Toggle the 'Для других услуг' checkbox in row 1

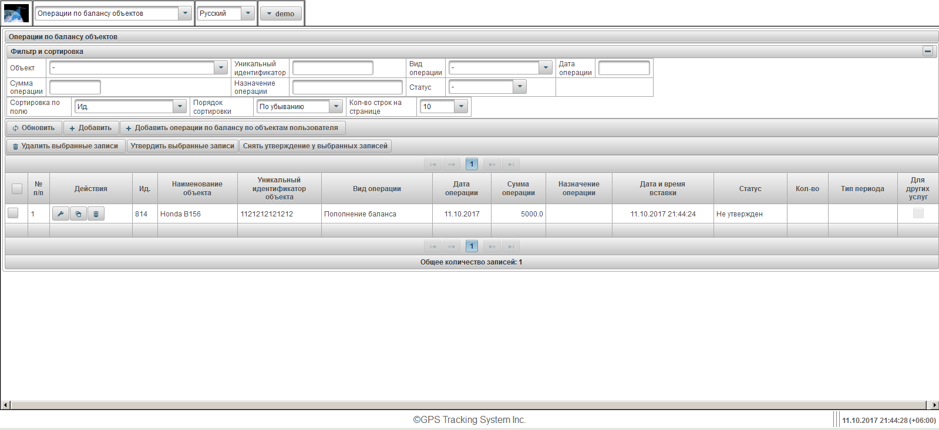tap(918, 214)
